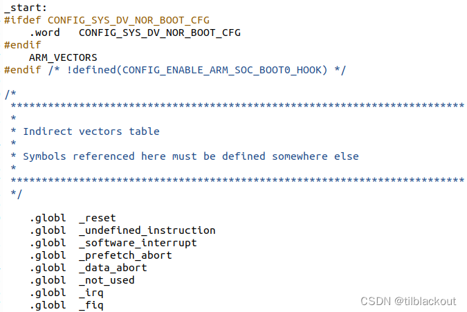This screenshot has height=312, width=467.
Task: Click the _fiq symbol
Action: coord(91,306)
